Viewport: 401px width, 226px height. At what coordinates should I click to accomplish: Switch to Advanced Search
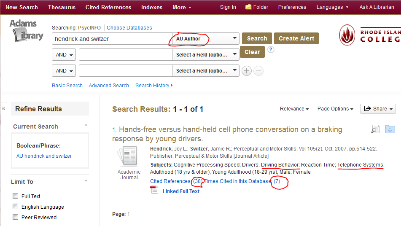point(109,86)
